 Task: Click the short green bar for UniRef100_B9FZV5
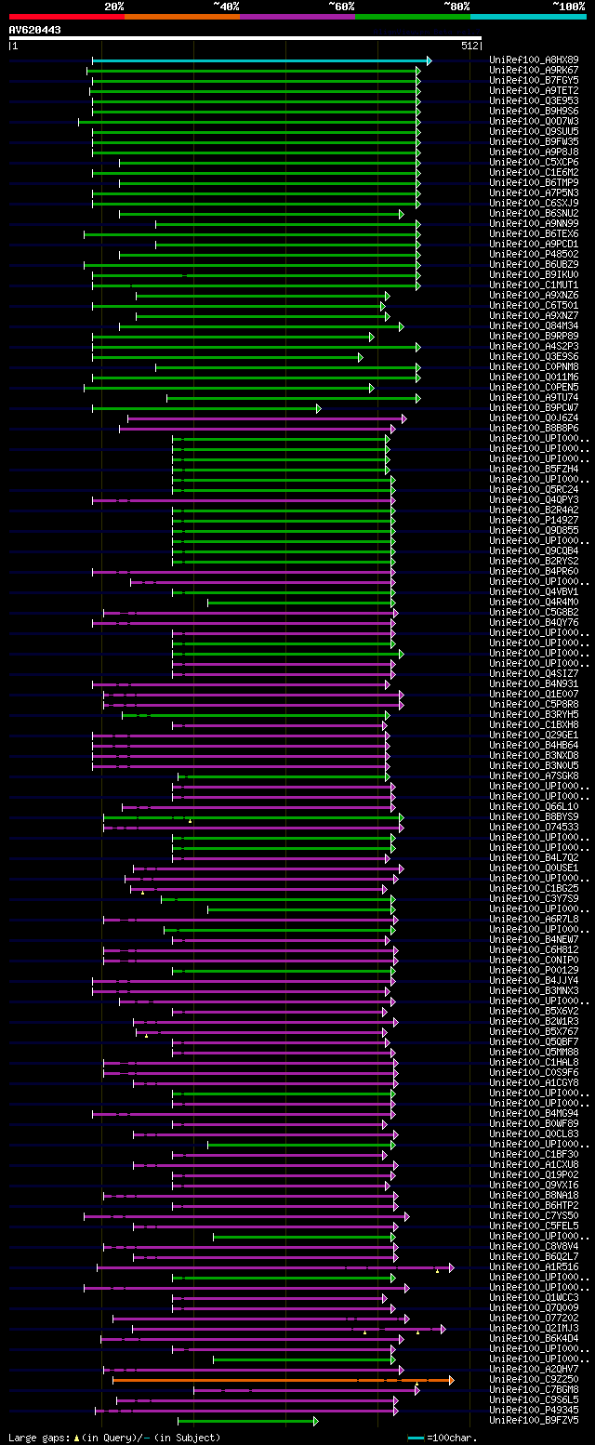pyautogui.click(x=247, y=1421)
